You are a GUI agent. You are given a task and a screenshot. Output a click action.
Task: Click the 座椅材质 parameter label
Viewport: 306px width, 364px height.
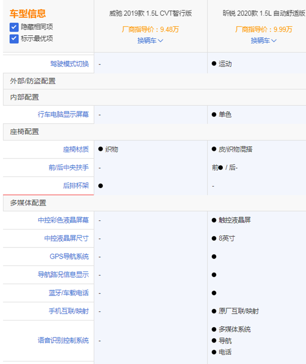[75, 149]
